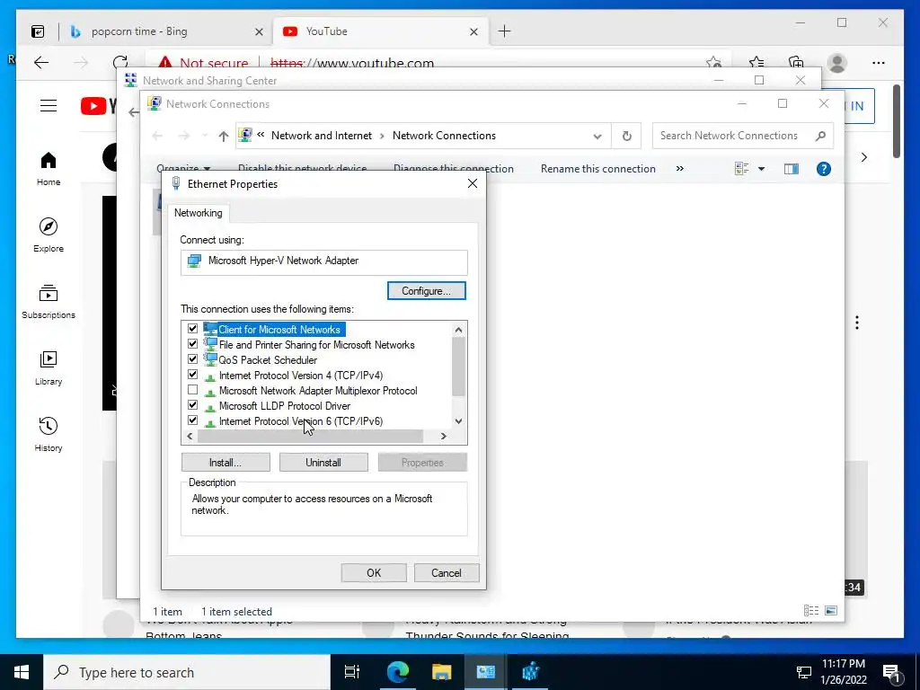The height and width of the screenshot is (690, 920).
Task: Click Edge profile avatar icon
Action: point(837,62)
